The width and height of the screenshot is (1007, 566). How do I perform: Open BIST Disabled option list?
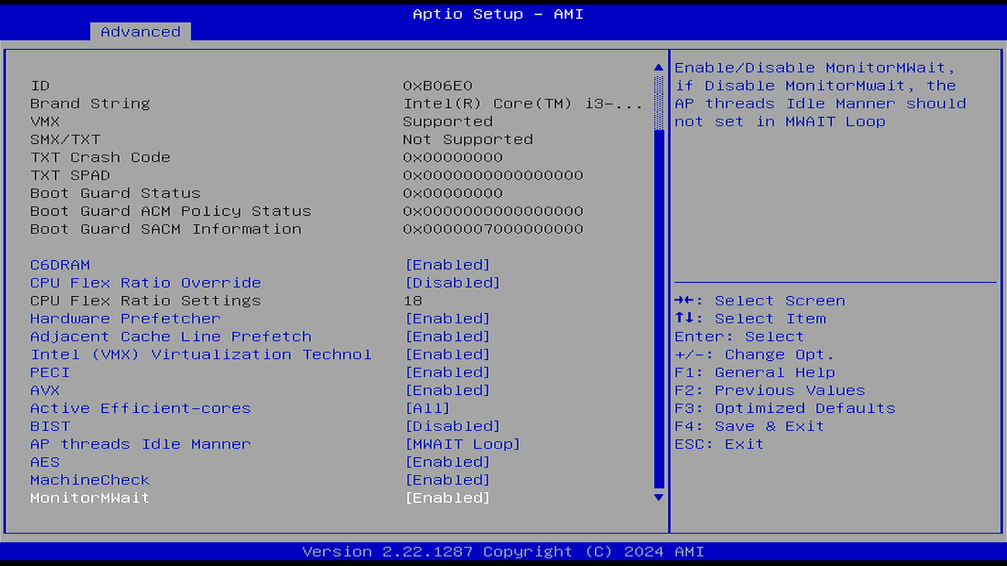[x=452, y=426]
